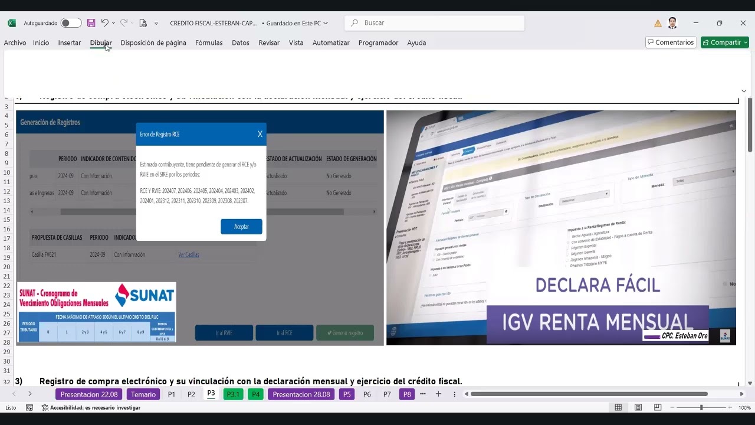This screenshot has width=755, height=425.
Task: Open the Ver Casillas link
Action: coord(189,254)
